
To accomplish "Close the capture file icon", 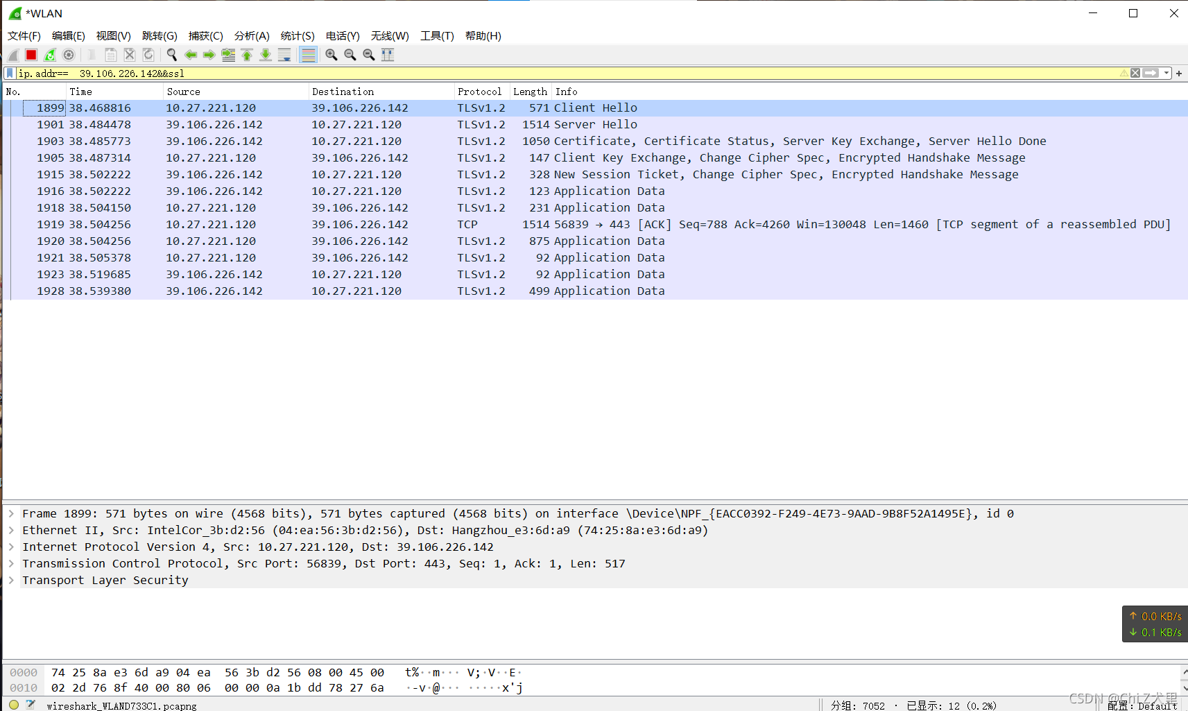I will coord(130,55).
